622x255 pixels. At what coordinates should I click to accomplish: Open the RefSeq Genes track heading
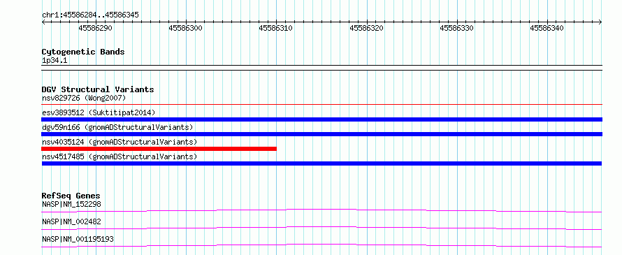(71, 196)
